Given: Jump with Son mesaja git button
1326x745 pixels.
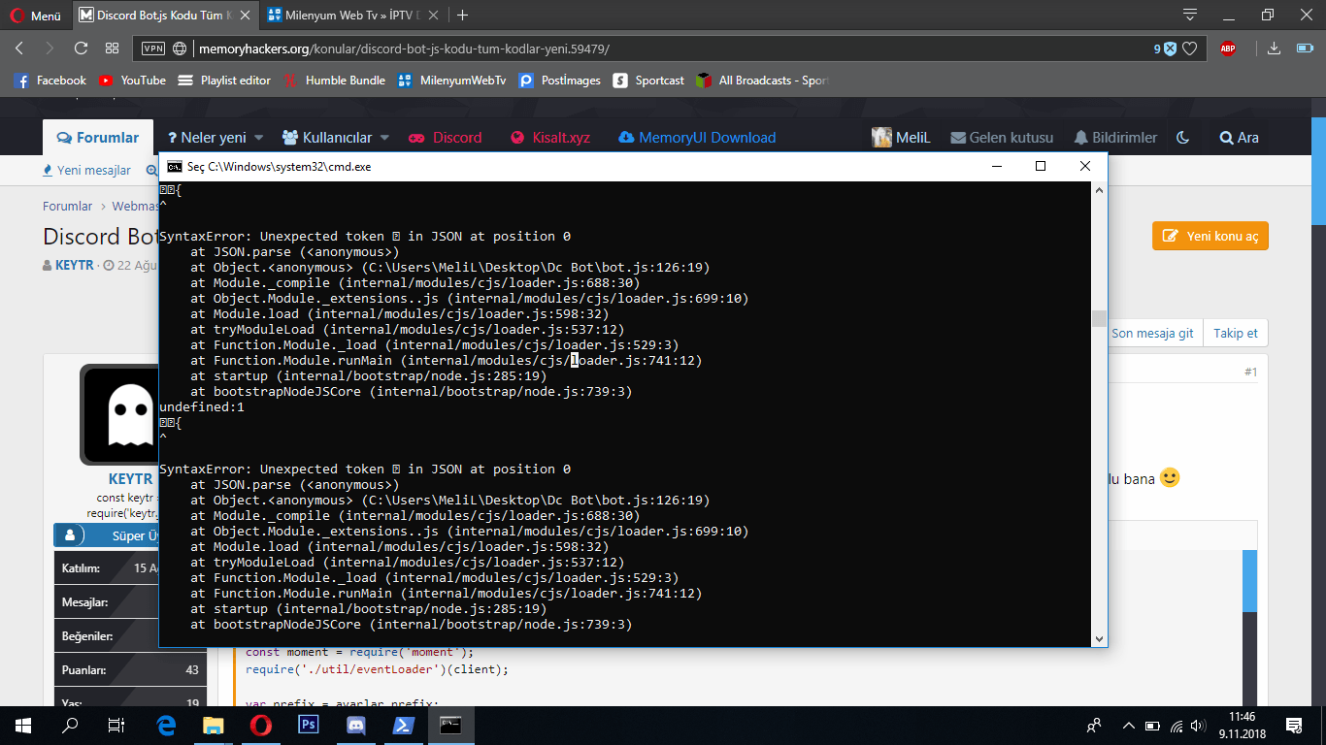Looking at the screenshot, I should click(x=1152, y=333).
